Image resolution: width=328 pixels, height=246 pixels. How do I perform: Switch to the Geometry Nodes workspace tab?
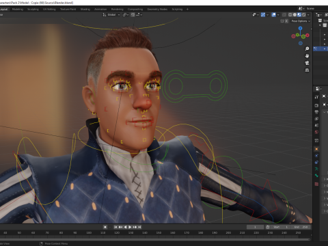tap(157, 9)
